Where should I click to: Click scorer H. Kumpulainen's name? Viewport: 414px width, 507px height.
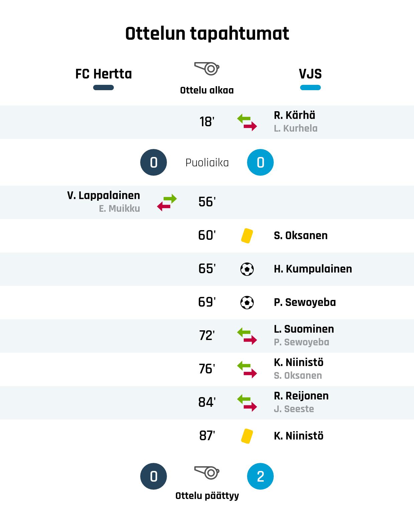[313, 269]
